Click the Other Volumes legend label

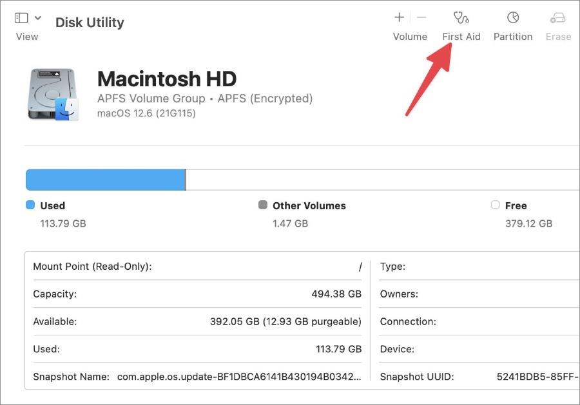click(x=309, y=206)
